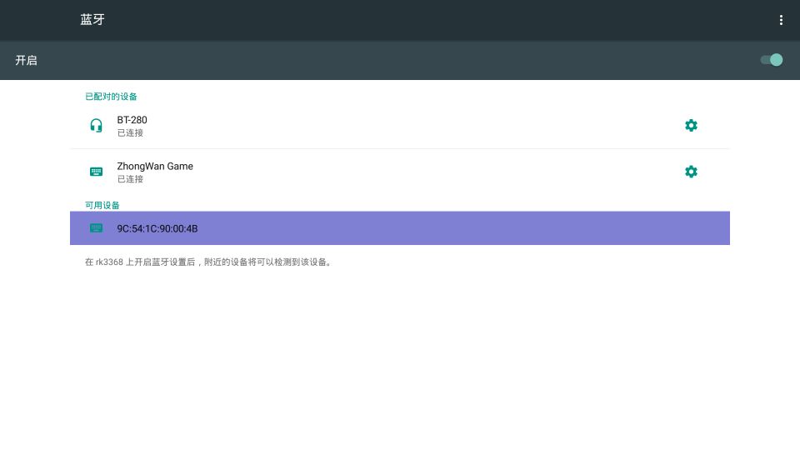
Task: Click keyboard icon of 9C:54:1C:90:00:4B
Action: coord(96,228)
